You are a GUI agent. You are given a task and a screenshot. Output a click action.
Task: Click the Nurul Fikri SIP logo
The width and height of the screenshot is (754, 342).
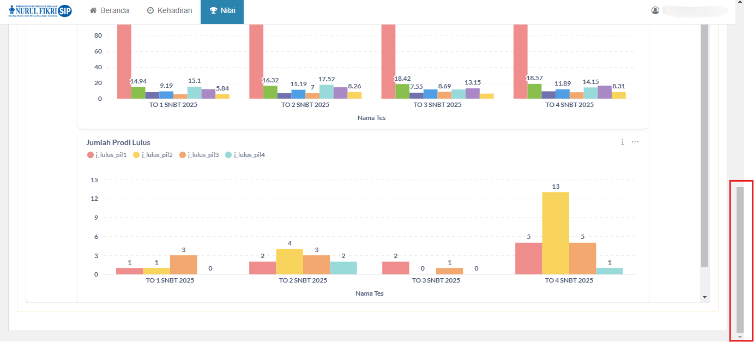pyautogui.click(x=40, y=11)
